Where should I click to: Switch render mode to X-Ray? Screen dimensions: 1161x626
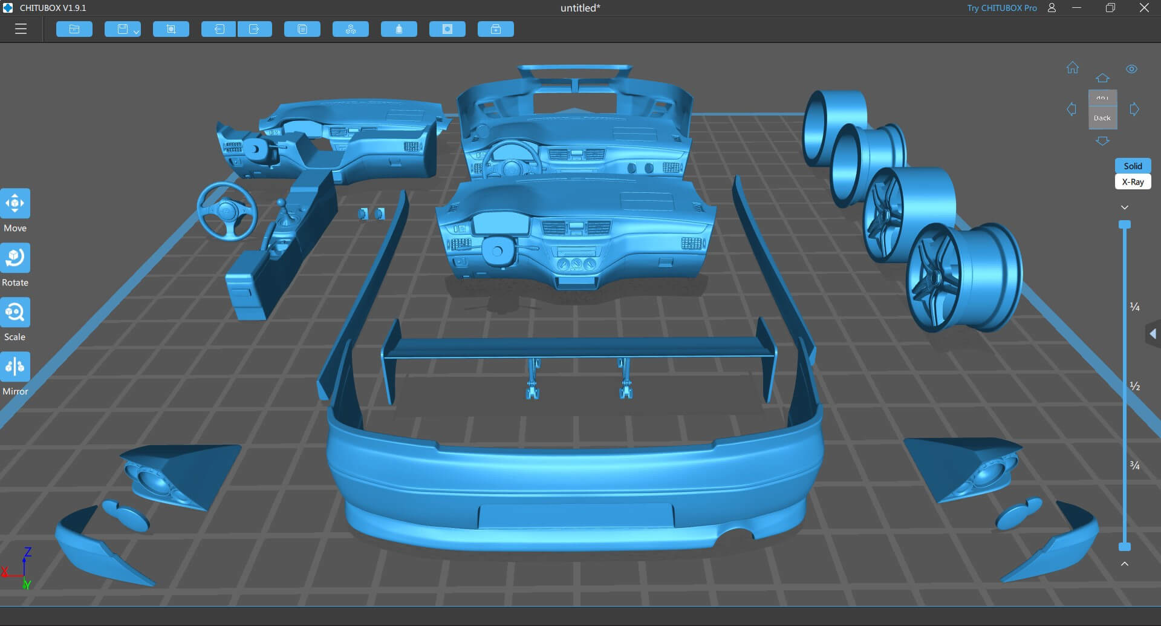1133,182
